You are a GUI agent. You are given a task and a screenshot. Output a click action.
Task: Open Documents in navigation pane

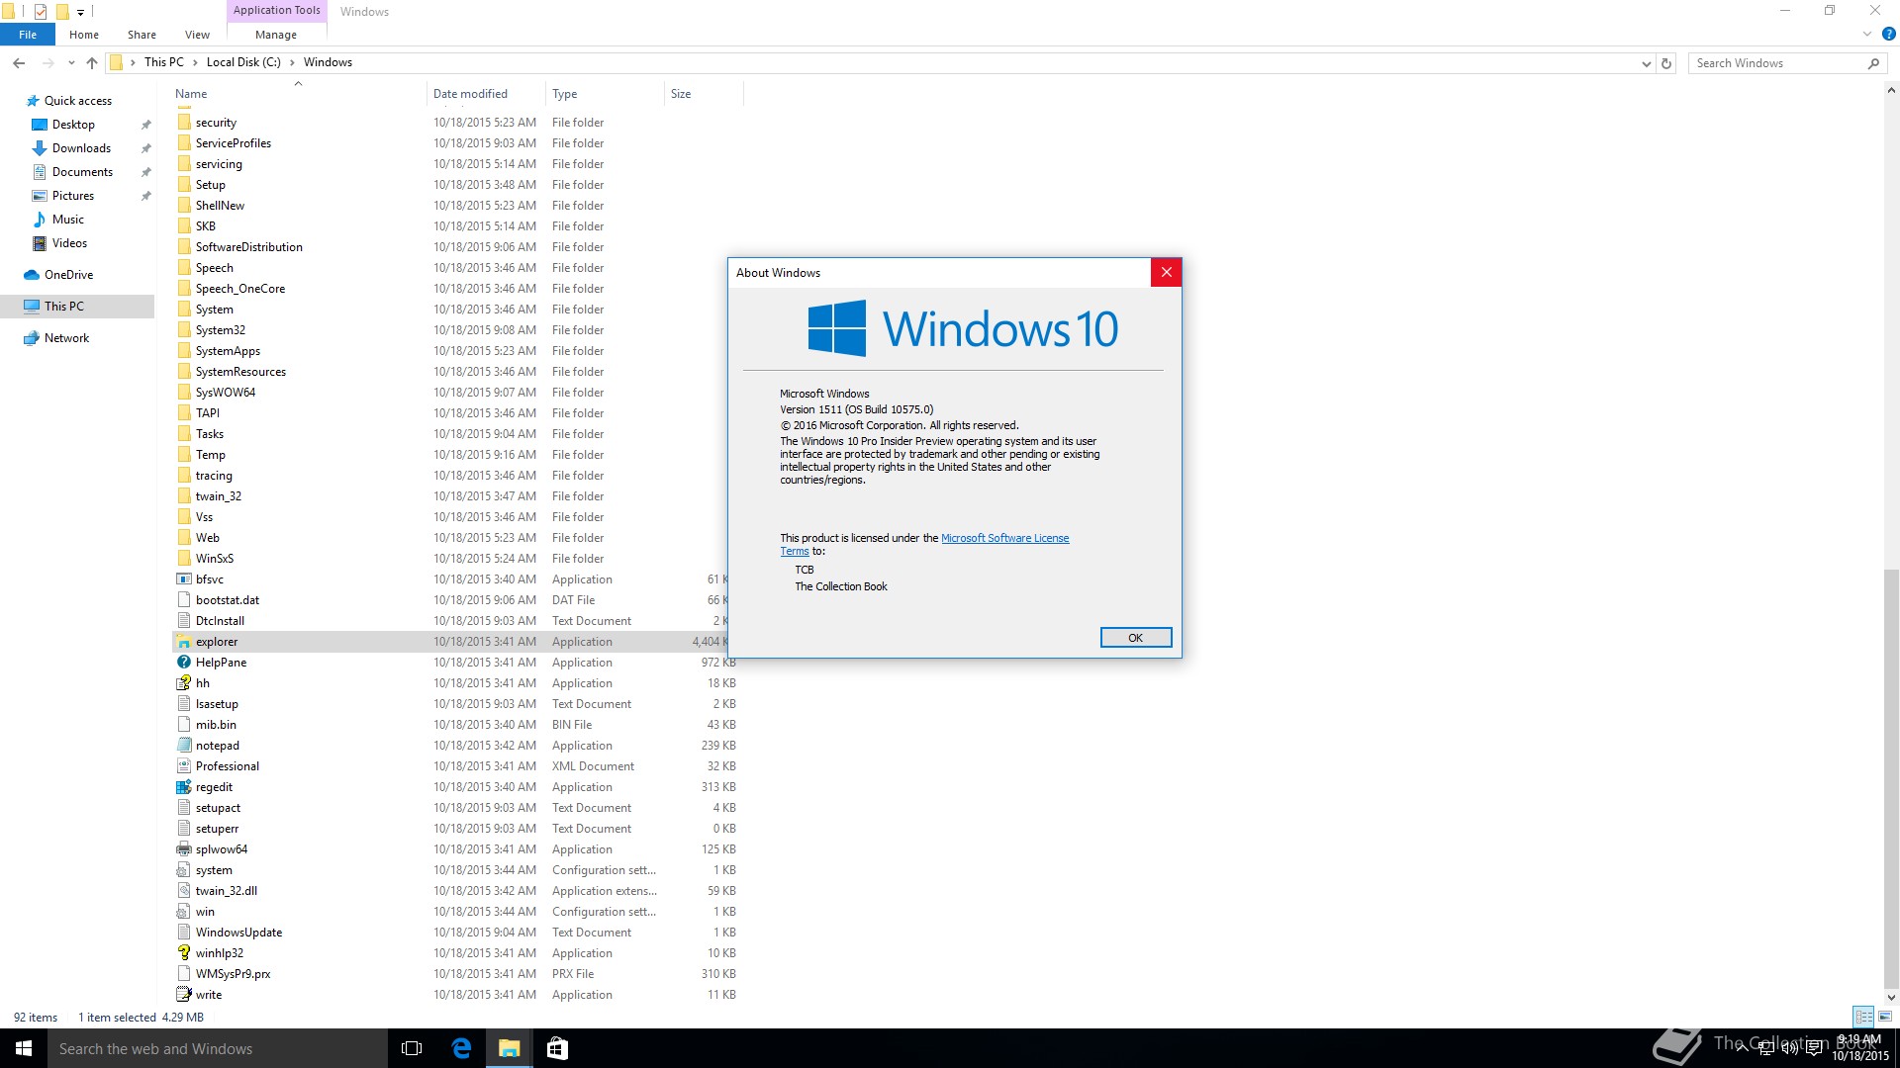[82, 172]
